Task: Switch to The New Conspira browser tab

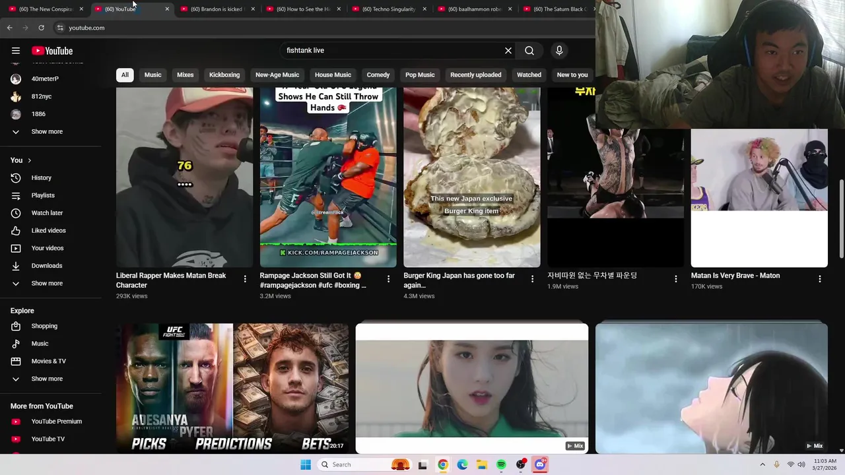Action: tap(46, 9)
